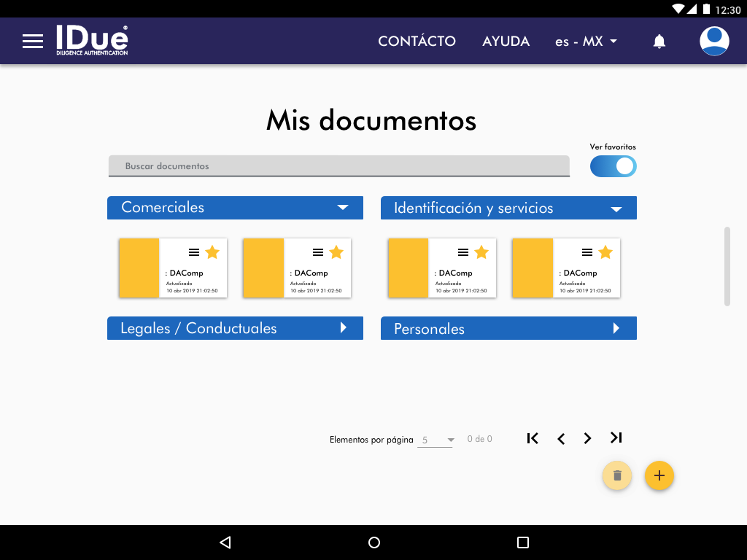Go to the next page
747x560 pixels.
point(587,438)
